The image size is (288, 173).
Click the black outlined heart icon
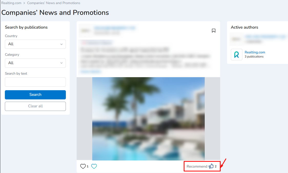83,166
